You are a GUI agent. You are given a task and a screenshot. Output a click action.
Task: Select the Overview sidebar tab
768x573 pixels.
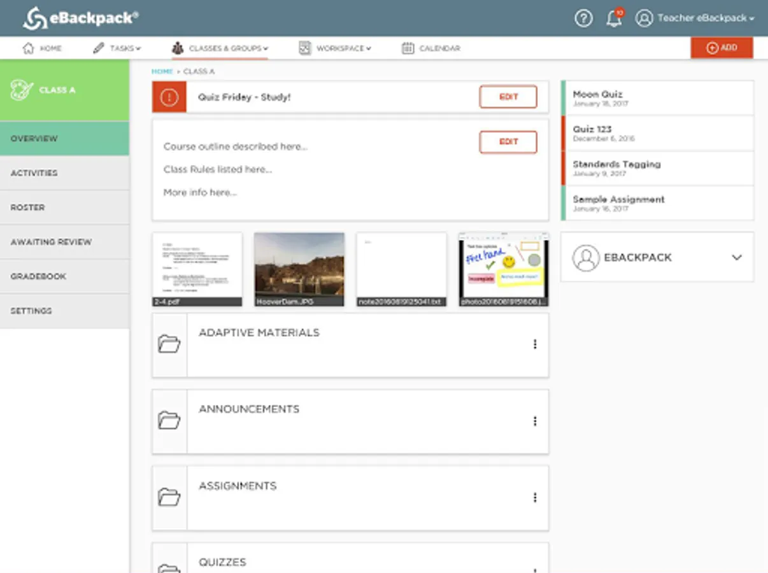pyautogui.click(x=64, y=138)
